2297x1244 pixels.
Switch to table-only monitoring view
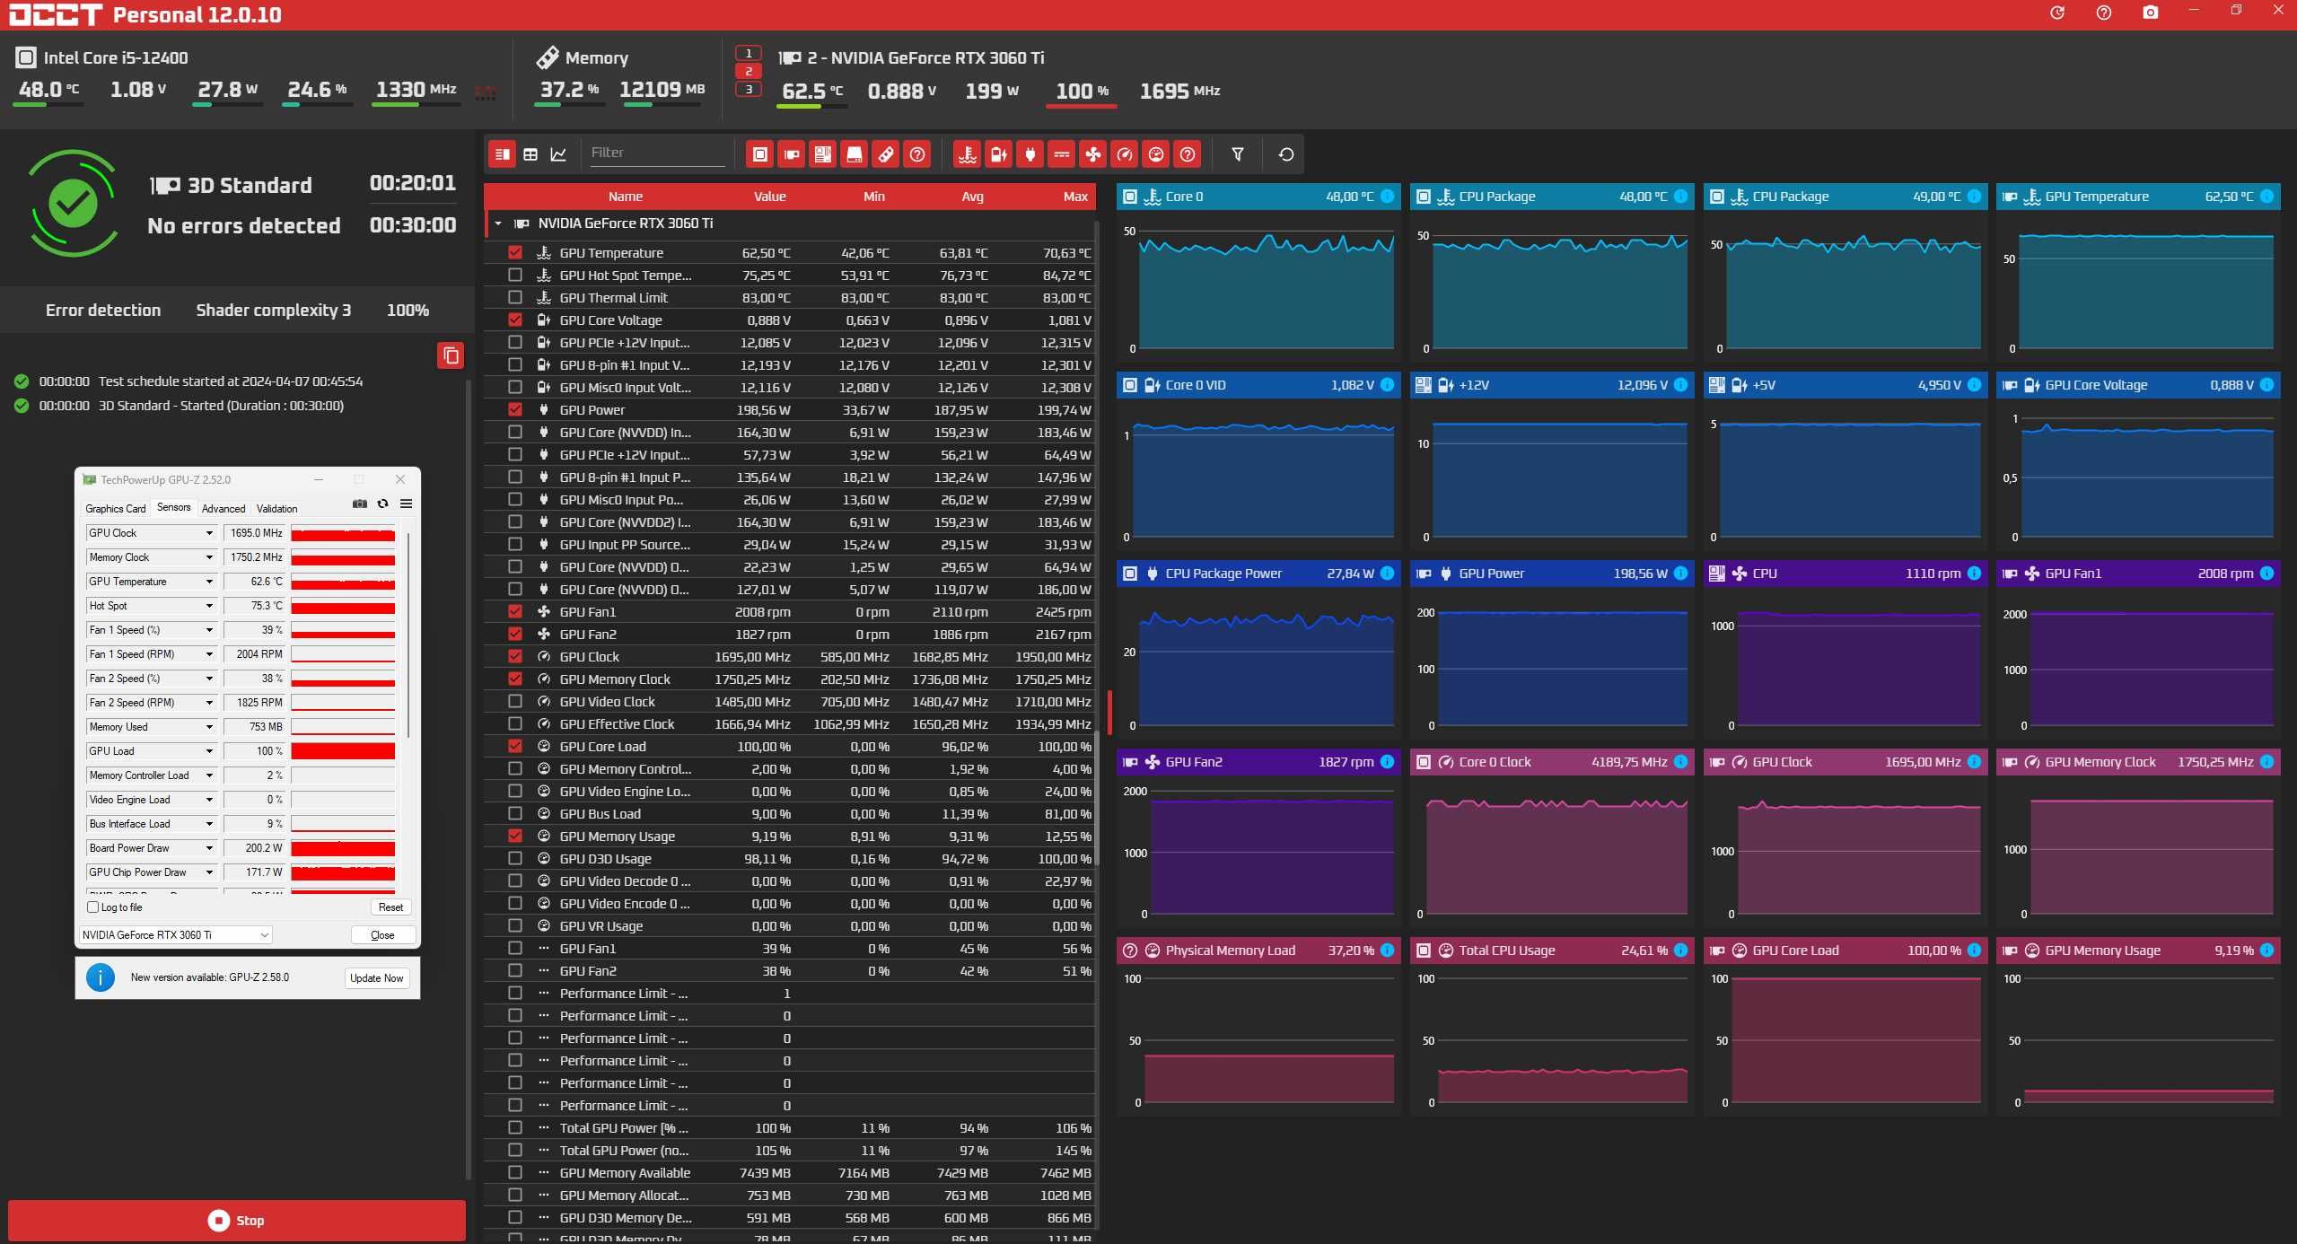[530, 154]
